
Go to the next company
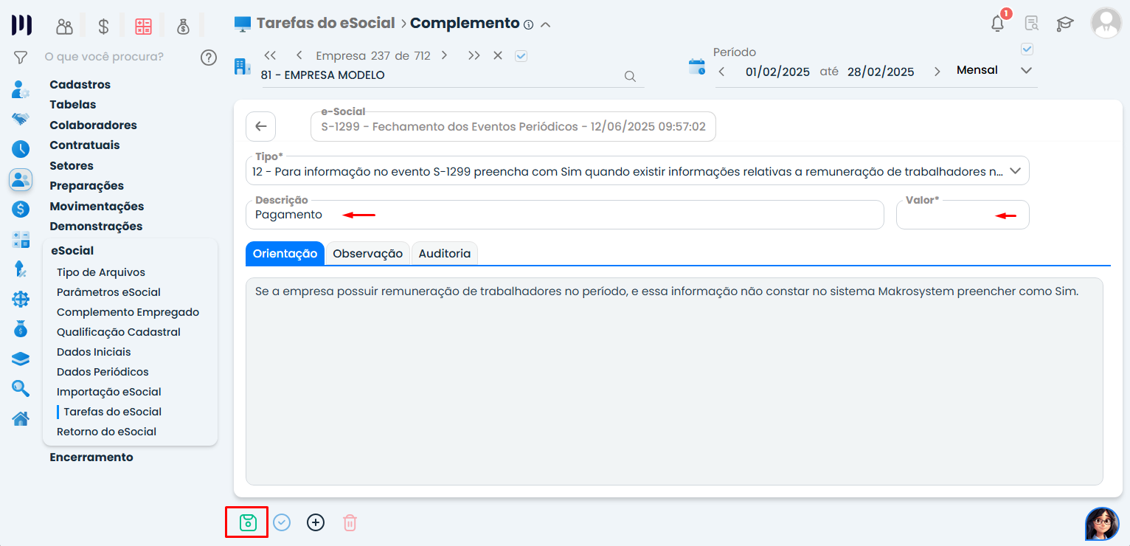(x=444, y=55)
